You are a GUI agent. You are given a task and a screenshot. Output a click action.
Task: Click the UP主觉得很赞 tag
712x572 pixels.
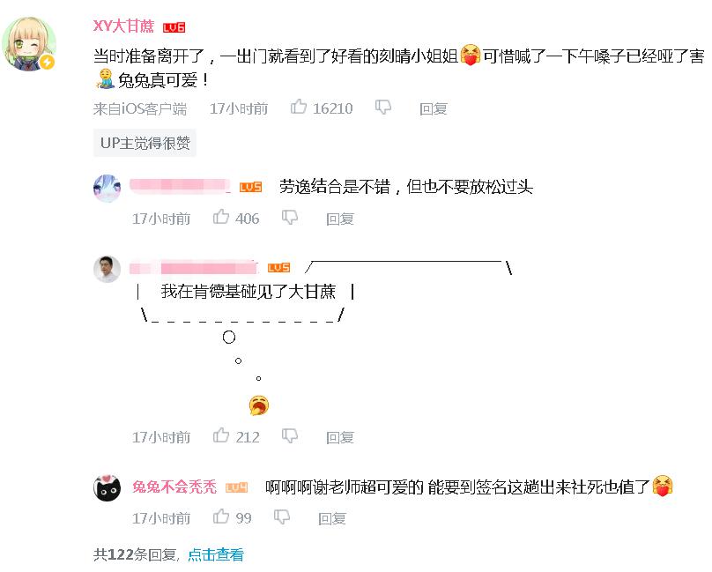145,143
